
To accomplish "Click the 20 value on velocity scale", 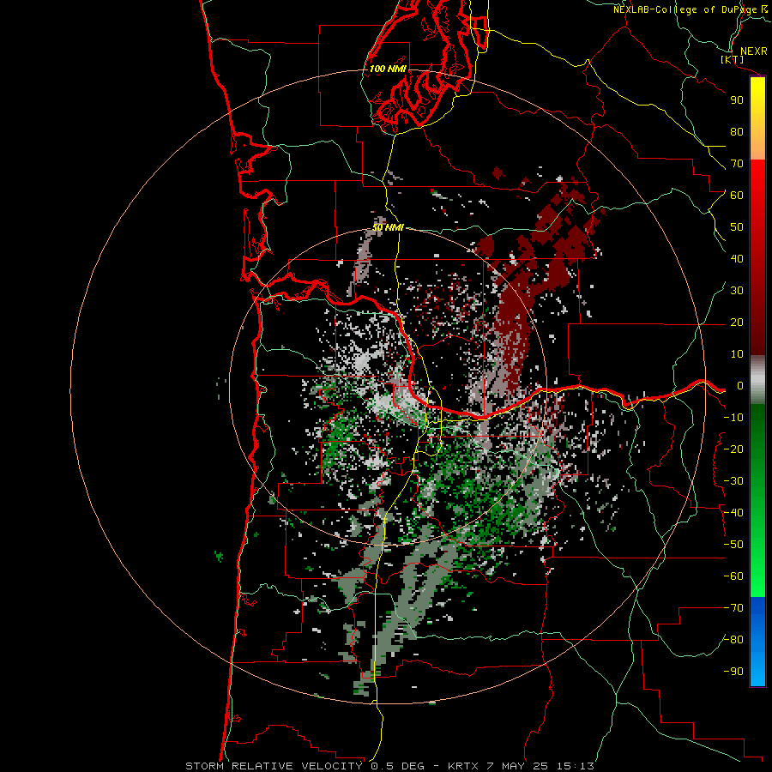I will coord(737,323).
